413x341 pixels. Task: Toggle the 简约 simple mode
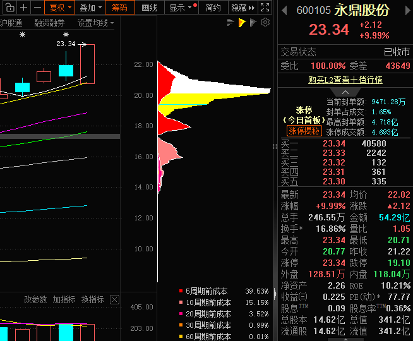point(213,8)
